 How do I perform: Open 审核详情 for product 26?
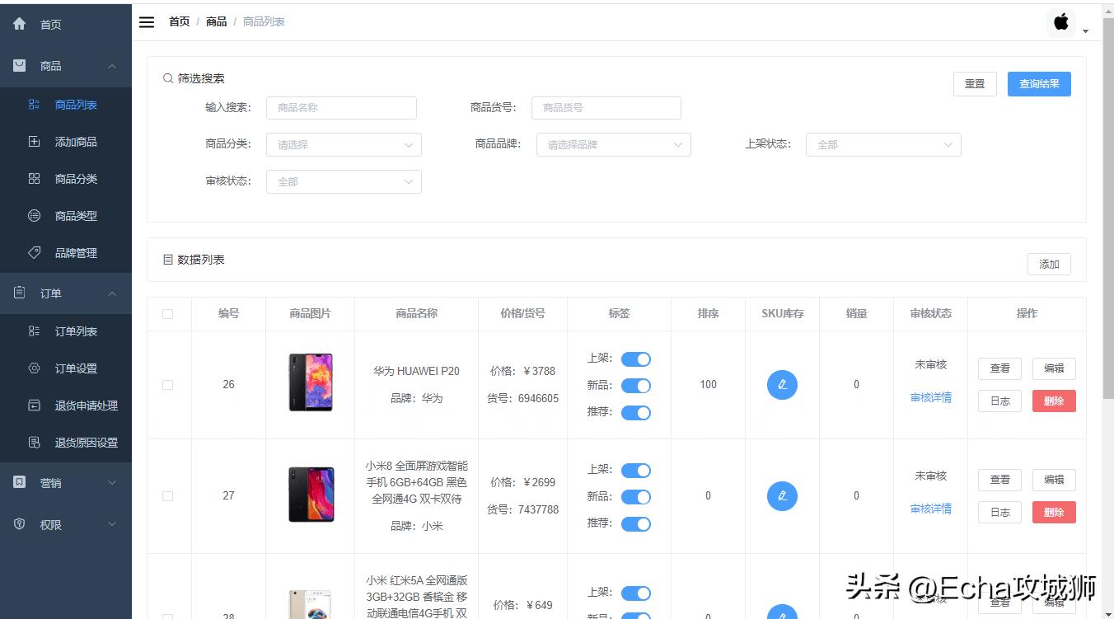(x=930, y=397)
